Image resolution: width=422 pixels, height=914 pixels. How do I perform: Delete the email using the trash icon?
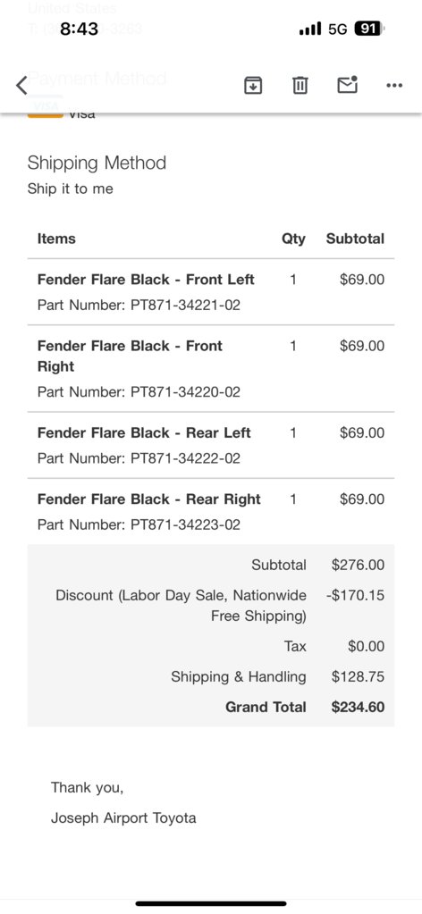pyautogui.click(x=300, y=86)
